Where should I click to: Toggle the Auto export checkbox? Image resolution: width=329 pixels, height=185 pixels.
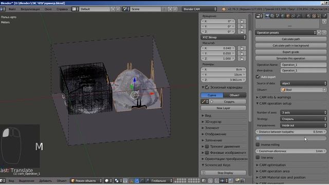(258, 77)
